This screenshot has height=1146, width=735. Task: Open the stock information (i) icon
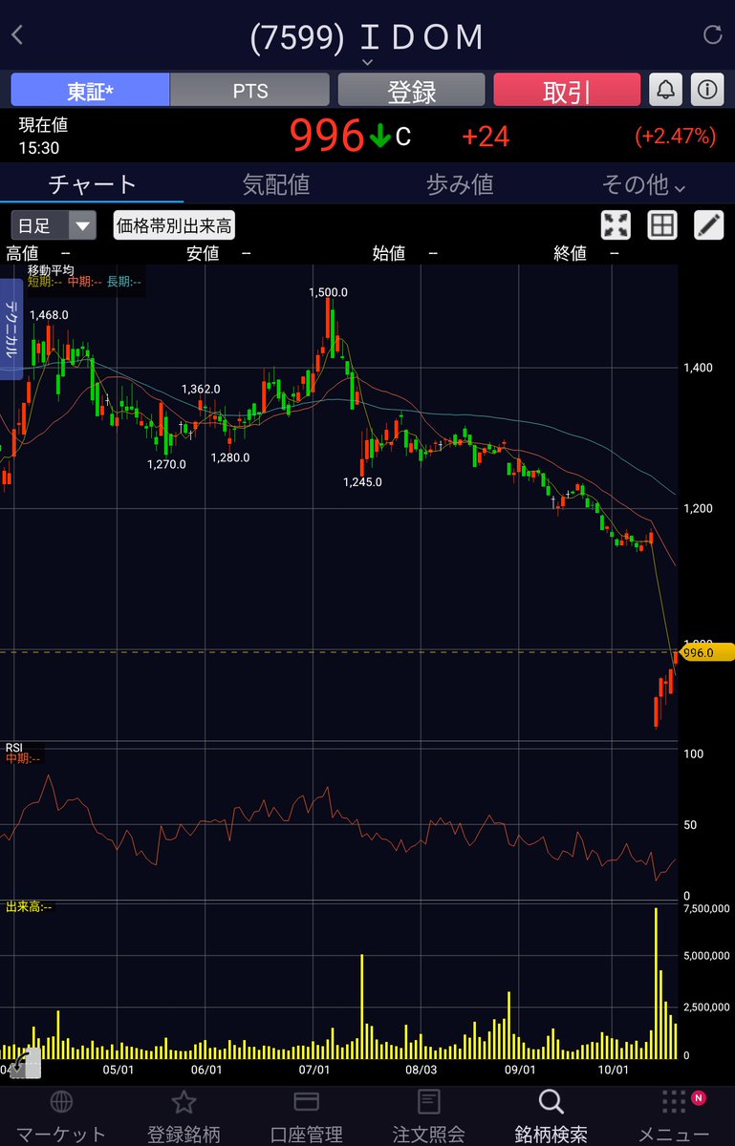point(707,90)
